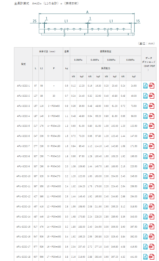
Task: Download DXF file for AFU-3232-1
Action: [145, 86]
